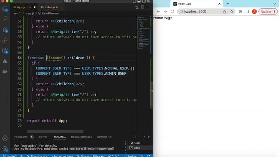Open errors and warnings count in status bar

point(114,156)
